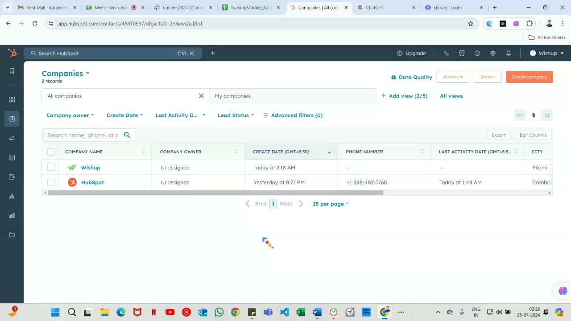Screen dimensions: 571x321
Task: Open the Wishup company record link
Action: 91,168
